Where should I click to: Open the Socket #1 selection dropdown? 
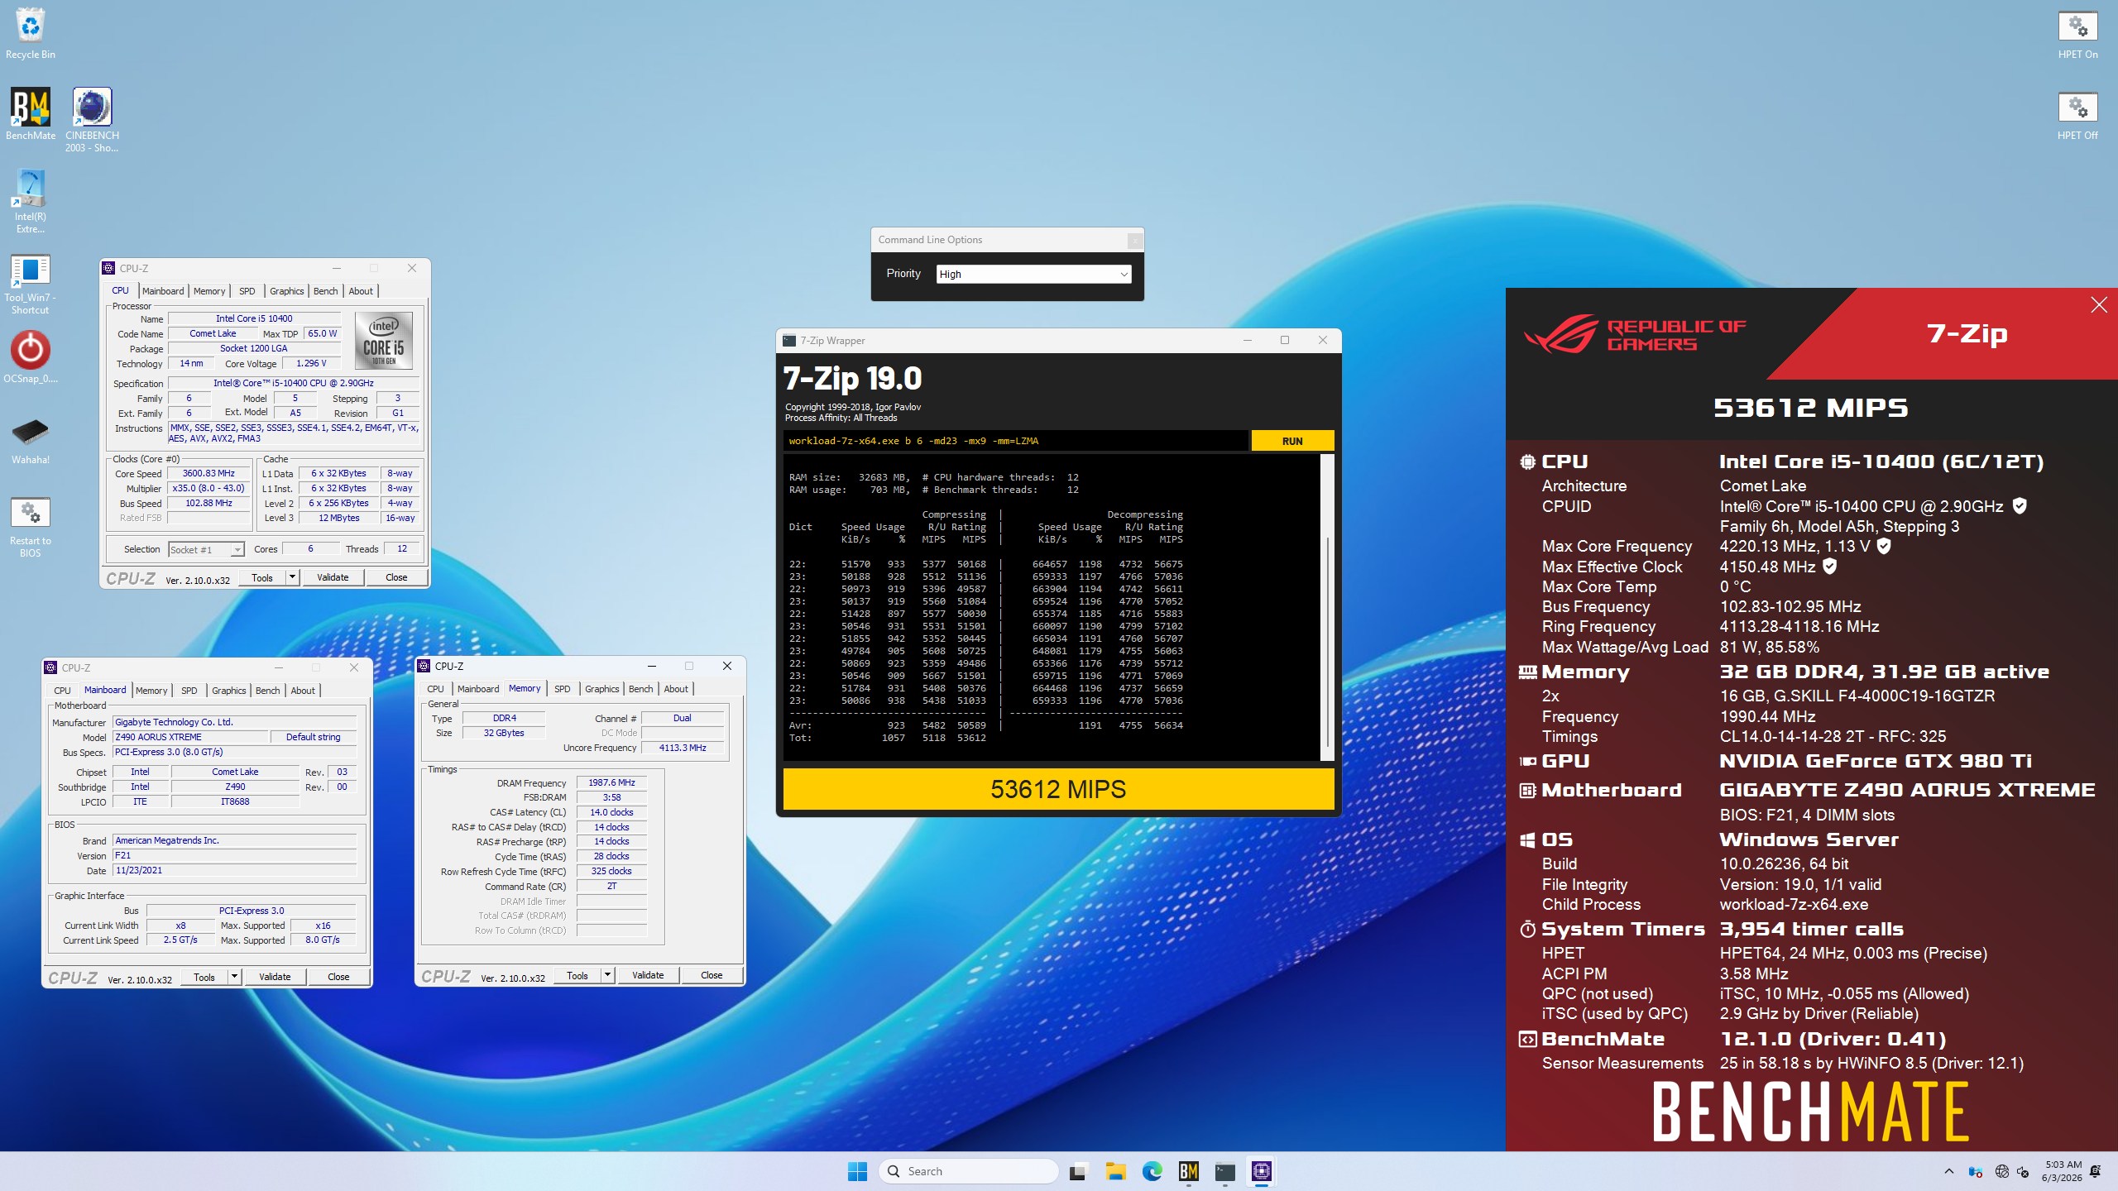tap(206, 549)
